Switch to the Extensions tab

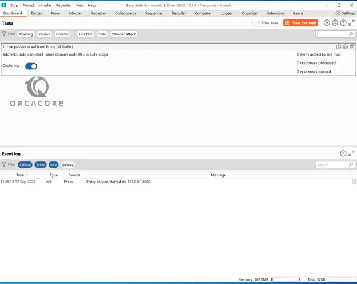tap(276, 13)
